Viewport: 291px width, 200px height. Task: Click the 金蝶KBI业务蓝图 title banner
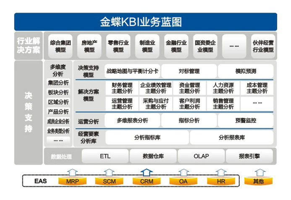point(145,22)
